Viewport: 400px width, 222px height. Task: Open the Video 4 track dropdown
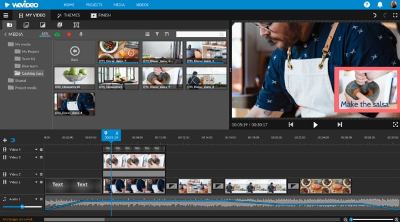click(36, 150)
